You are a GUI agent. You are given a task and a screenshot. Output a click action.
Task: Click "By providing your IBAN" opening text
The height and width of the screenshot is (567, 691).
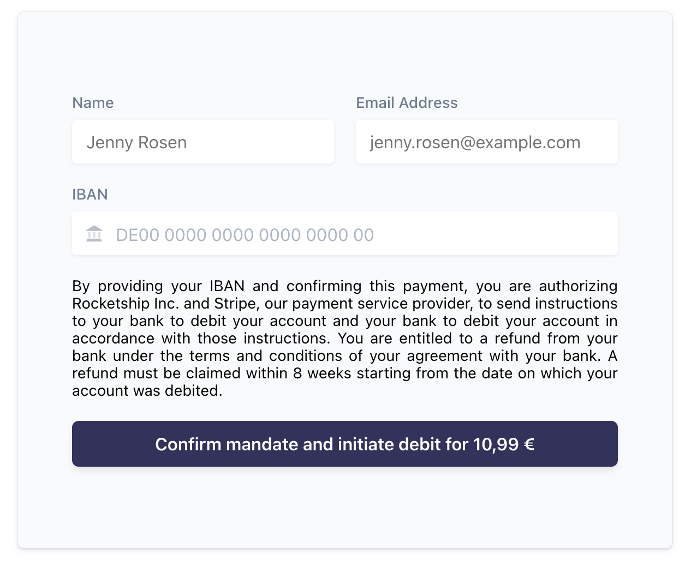158,286
